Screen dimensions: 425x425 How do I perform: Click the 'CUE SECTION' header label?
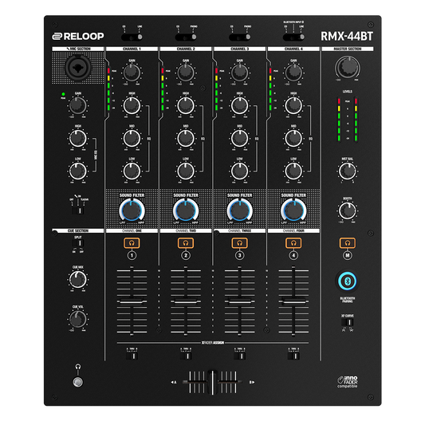78,230
